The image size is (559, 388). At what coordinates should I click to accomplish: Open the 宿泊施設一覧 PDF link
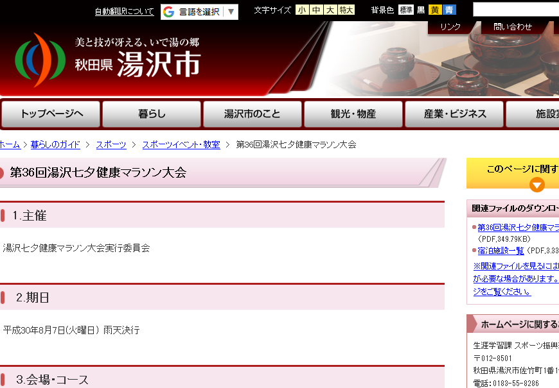501,251
